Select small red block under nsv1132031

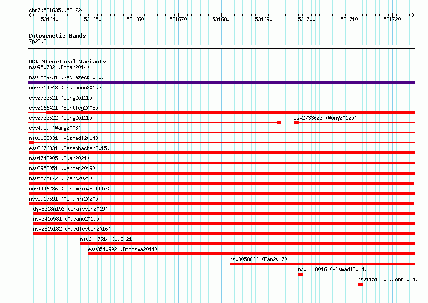[x=31, y=143]
